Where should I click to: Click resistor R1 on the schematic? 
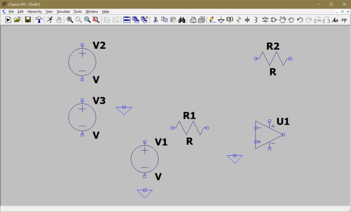click(x=189, y=128)
